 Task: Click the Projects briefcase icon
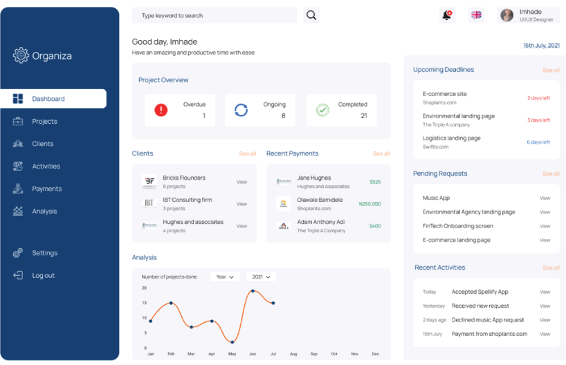pyautogui.click(x=18, y=121)
